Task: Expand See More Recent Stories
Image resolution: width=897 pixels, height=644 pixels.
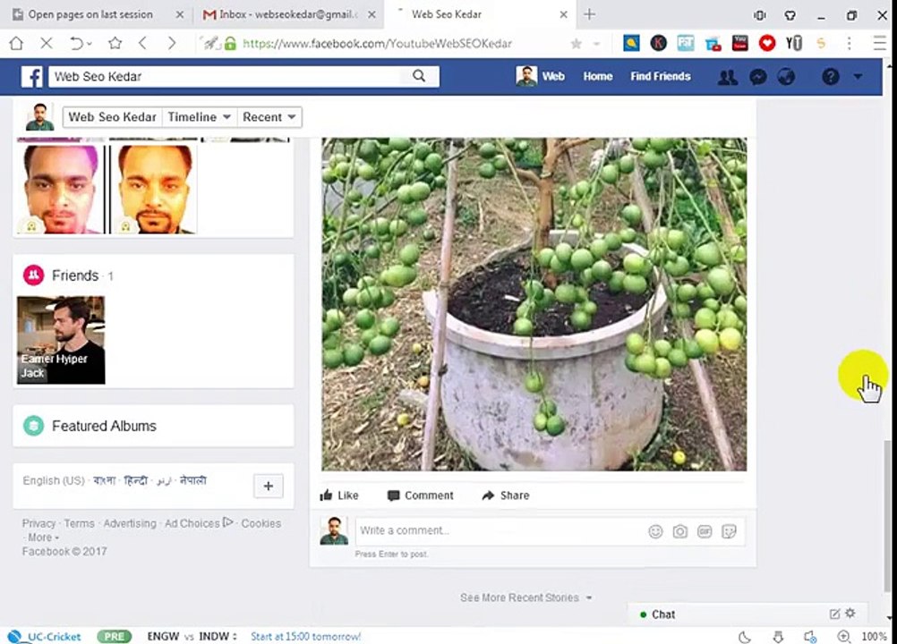Action: 526,597
